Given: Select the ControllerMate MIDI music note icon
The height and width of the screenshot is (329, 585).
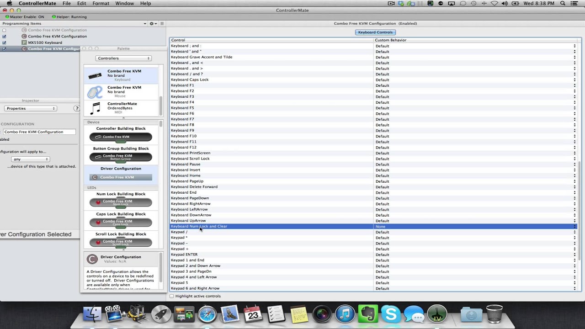Looking at the screenshot, I should pos(95,108).
